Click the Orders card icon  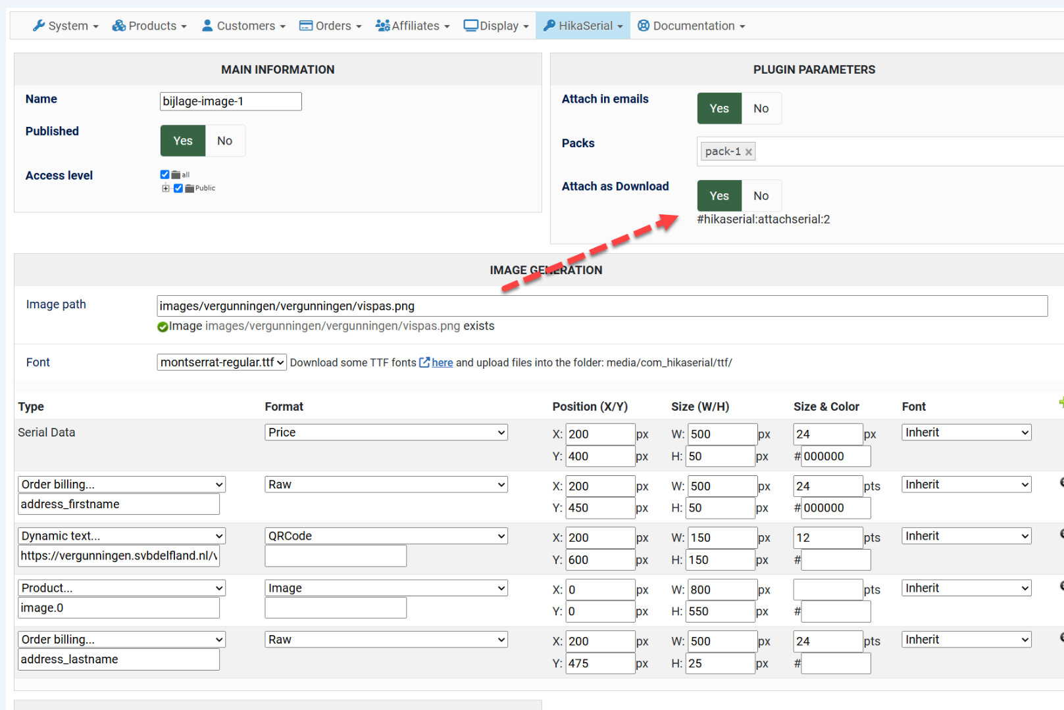(x=305, y=26)
